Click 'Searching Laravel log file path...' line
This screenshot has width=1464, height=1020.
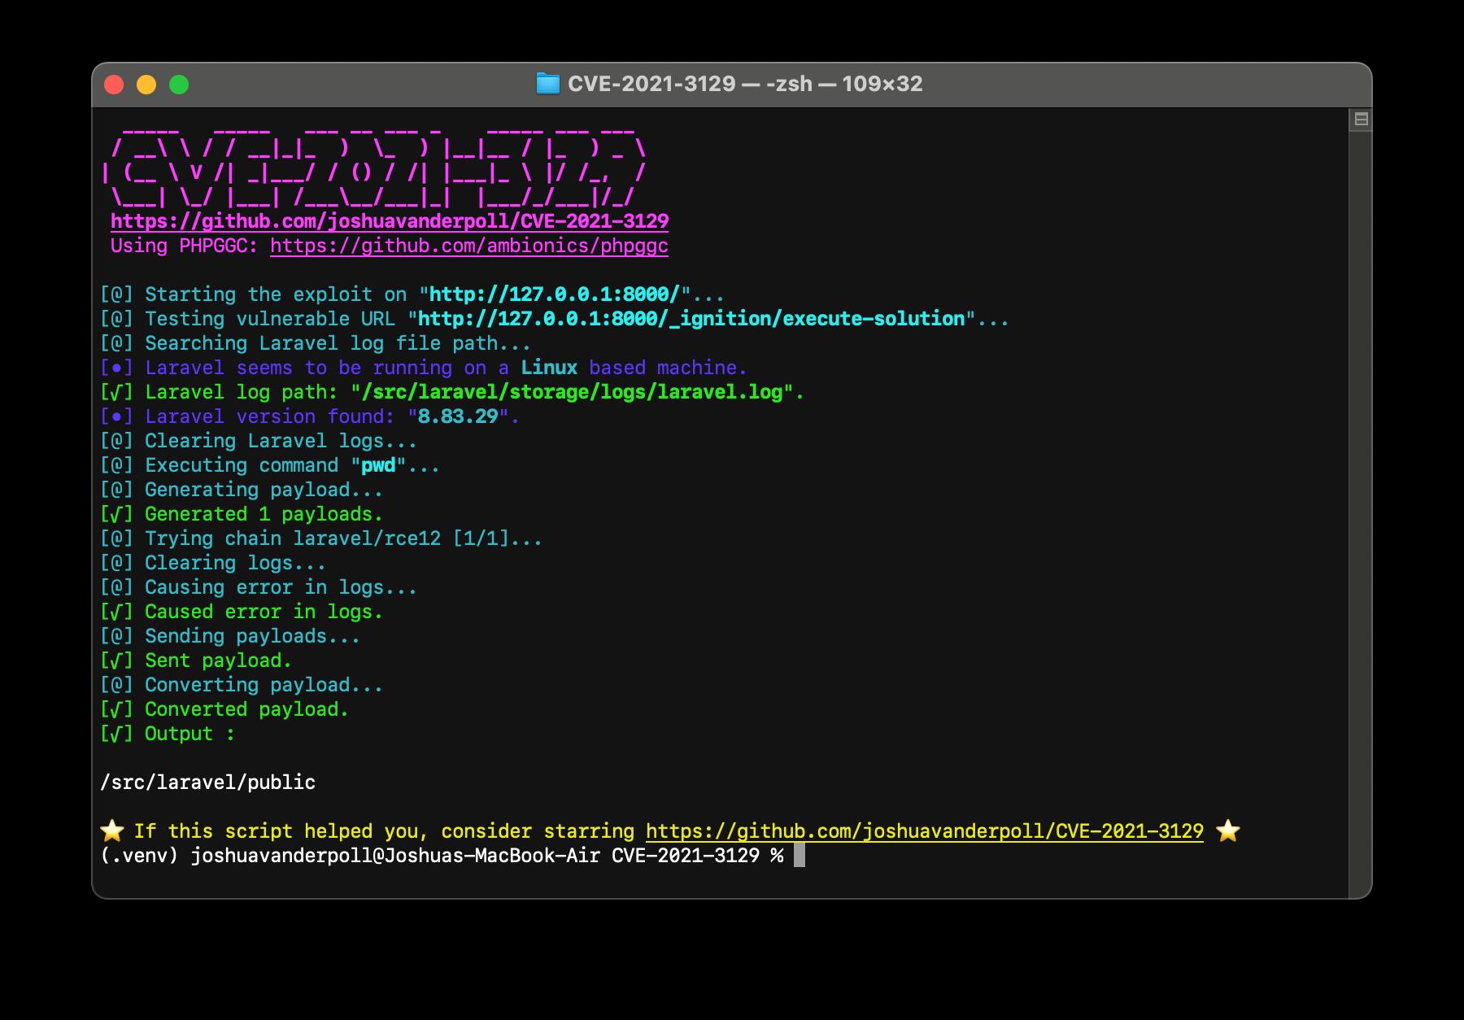point(316,343)
